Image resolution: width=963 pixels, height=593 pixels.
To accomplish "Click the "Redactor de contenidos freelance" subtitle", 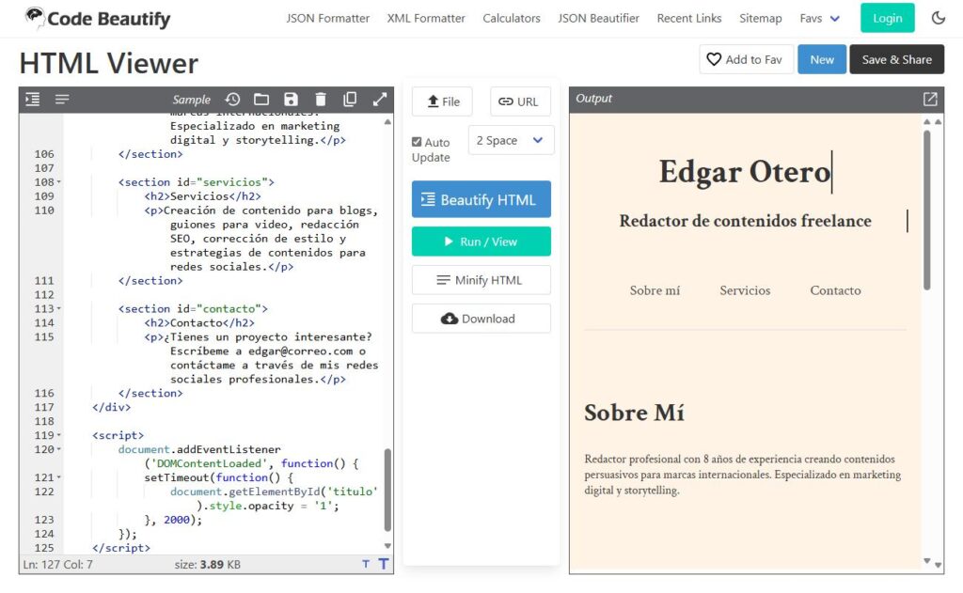I will [x=745, y=221].
